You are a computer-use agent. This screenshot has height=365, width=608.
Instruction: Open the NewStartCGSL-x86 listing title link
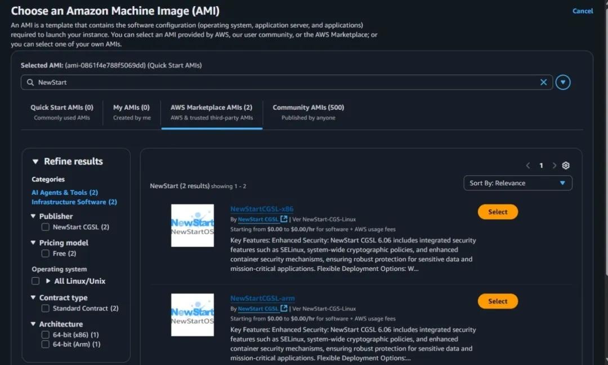[262, 208]
